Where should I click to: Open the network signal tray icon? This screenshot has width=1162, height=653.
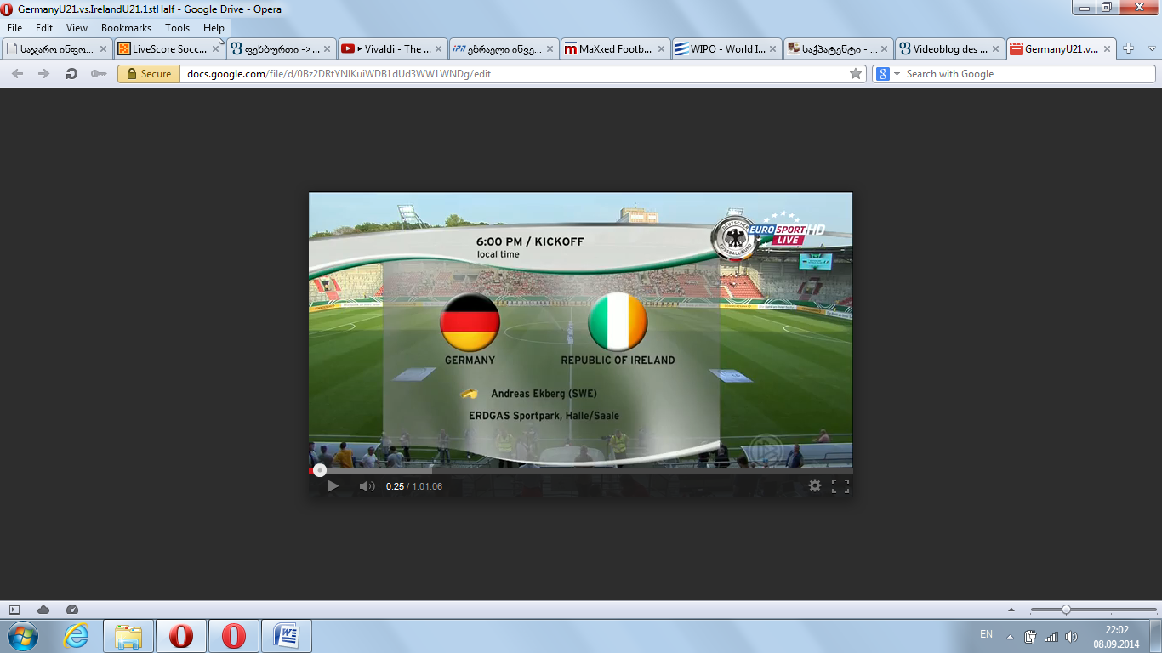1051,636
